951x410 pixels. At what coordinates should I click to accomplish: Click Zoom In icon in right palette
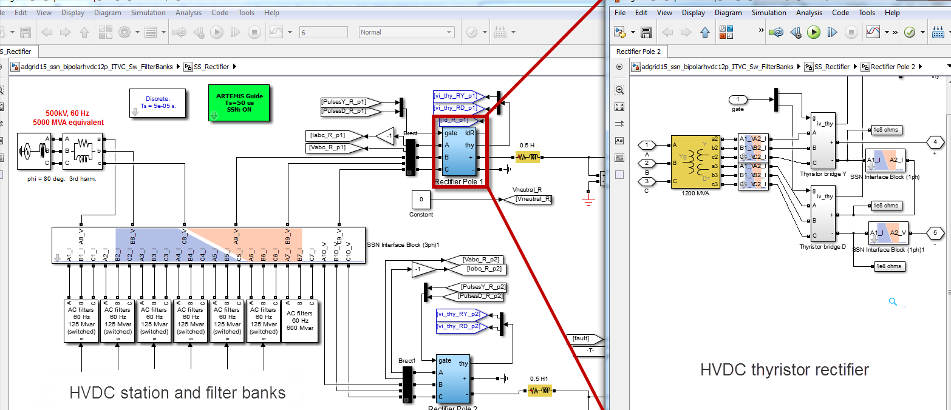tap(619, 90)
